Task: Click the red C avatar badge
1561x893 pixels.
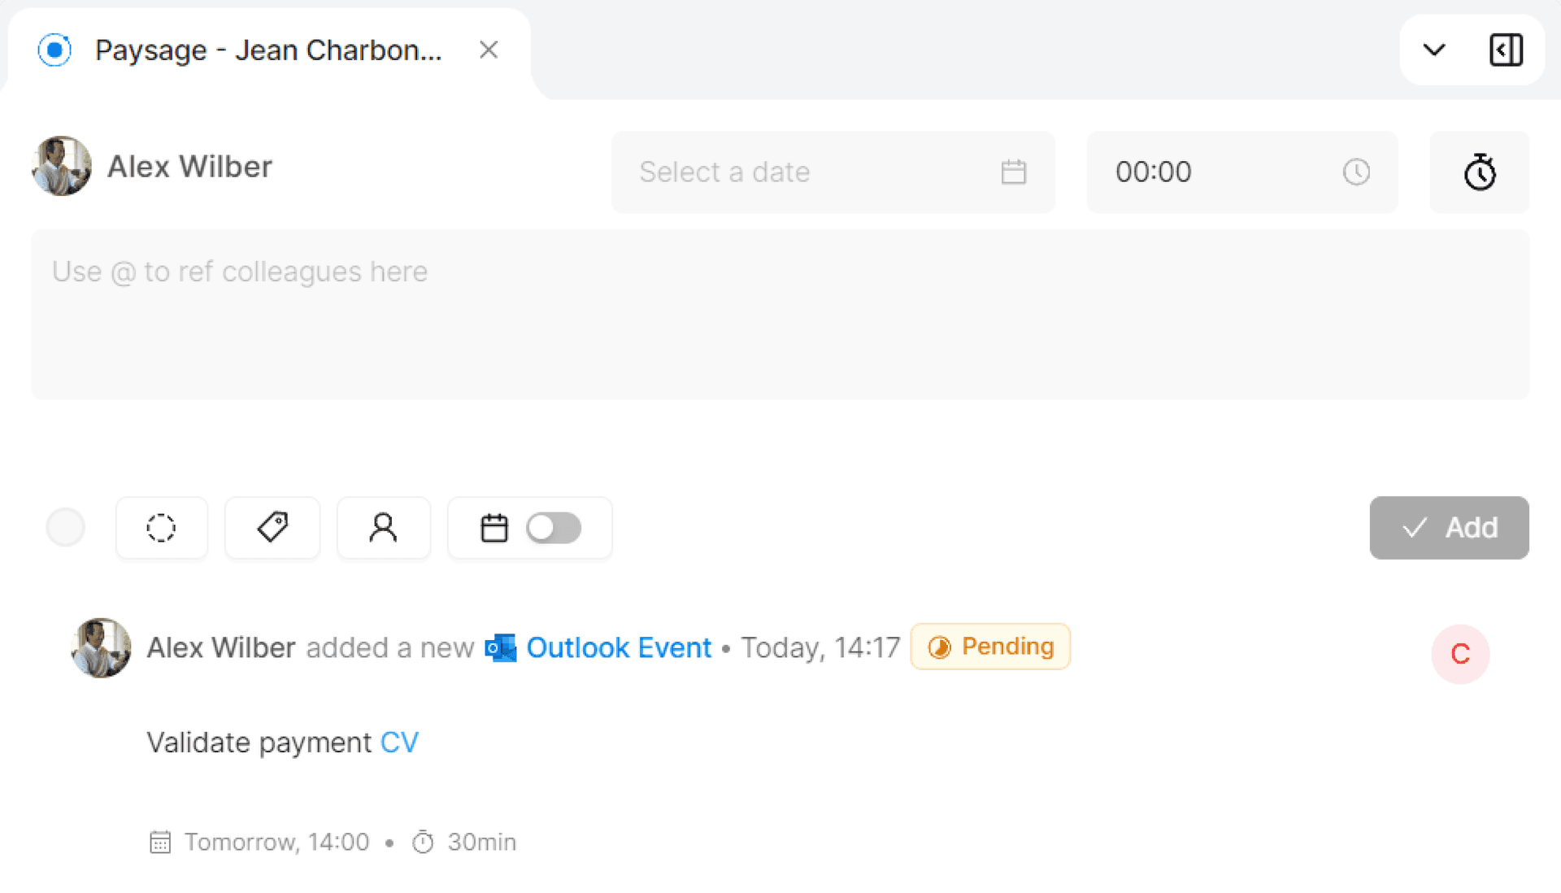Action: coord(1460,654)
